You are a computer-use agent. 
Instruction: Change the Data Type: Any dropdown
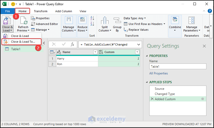pos(135,18)
